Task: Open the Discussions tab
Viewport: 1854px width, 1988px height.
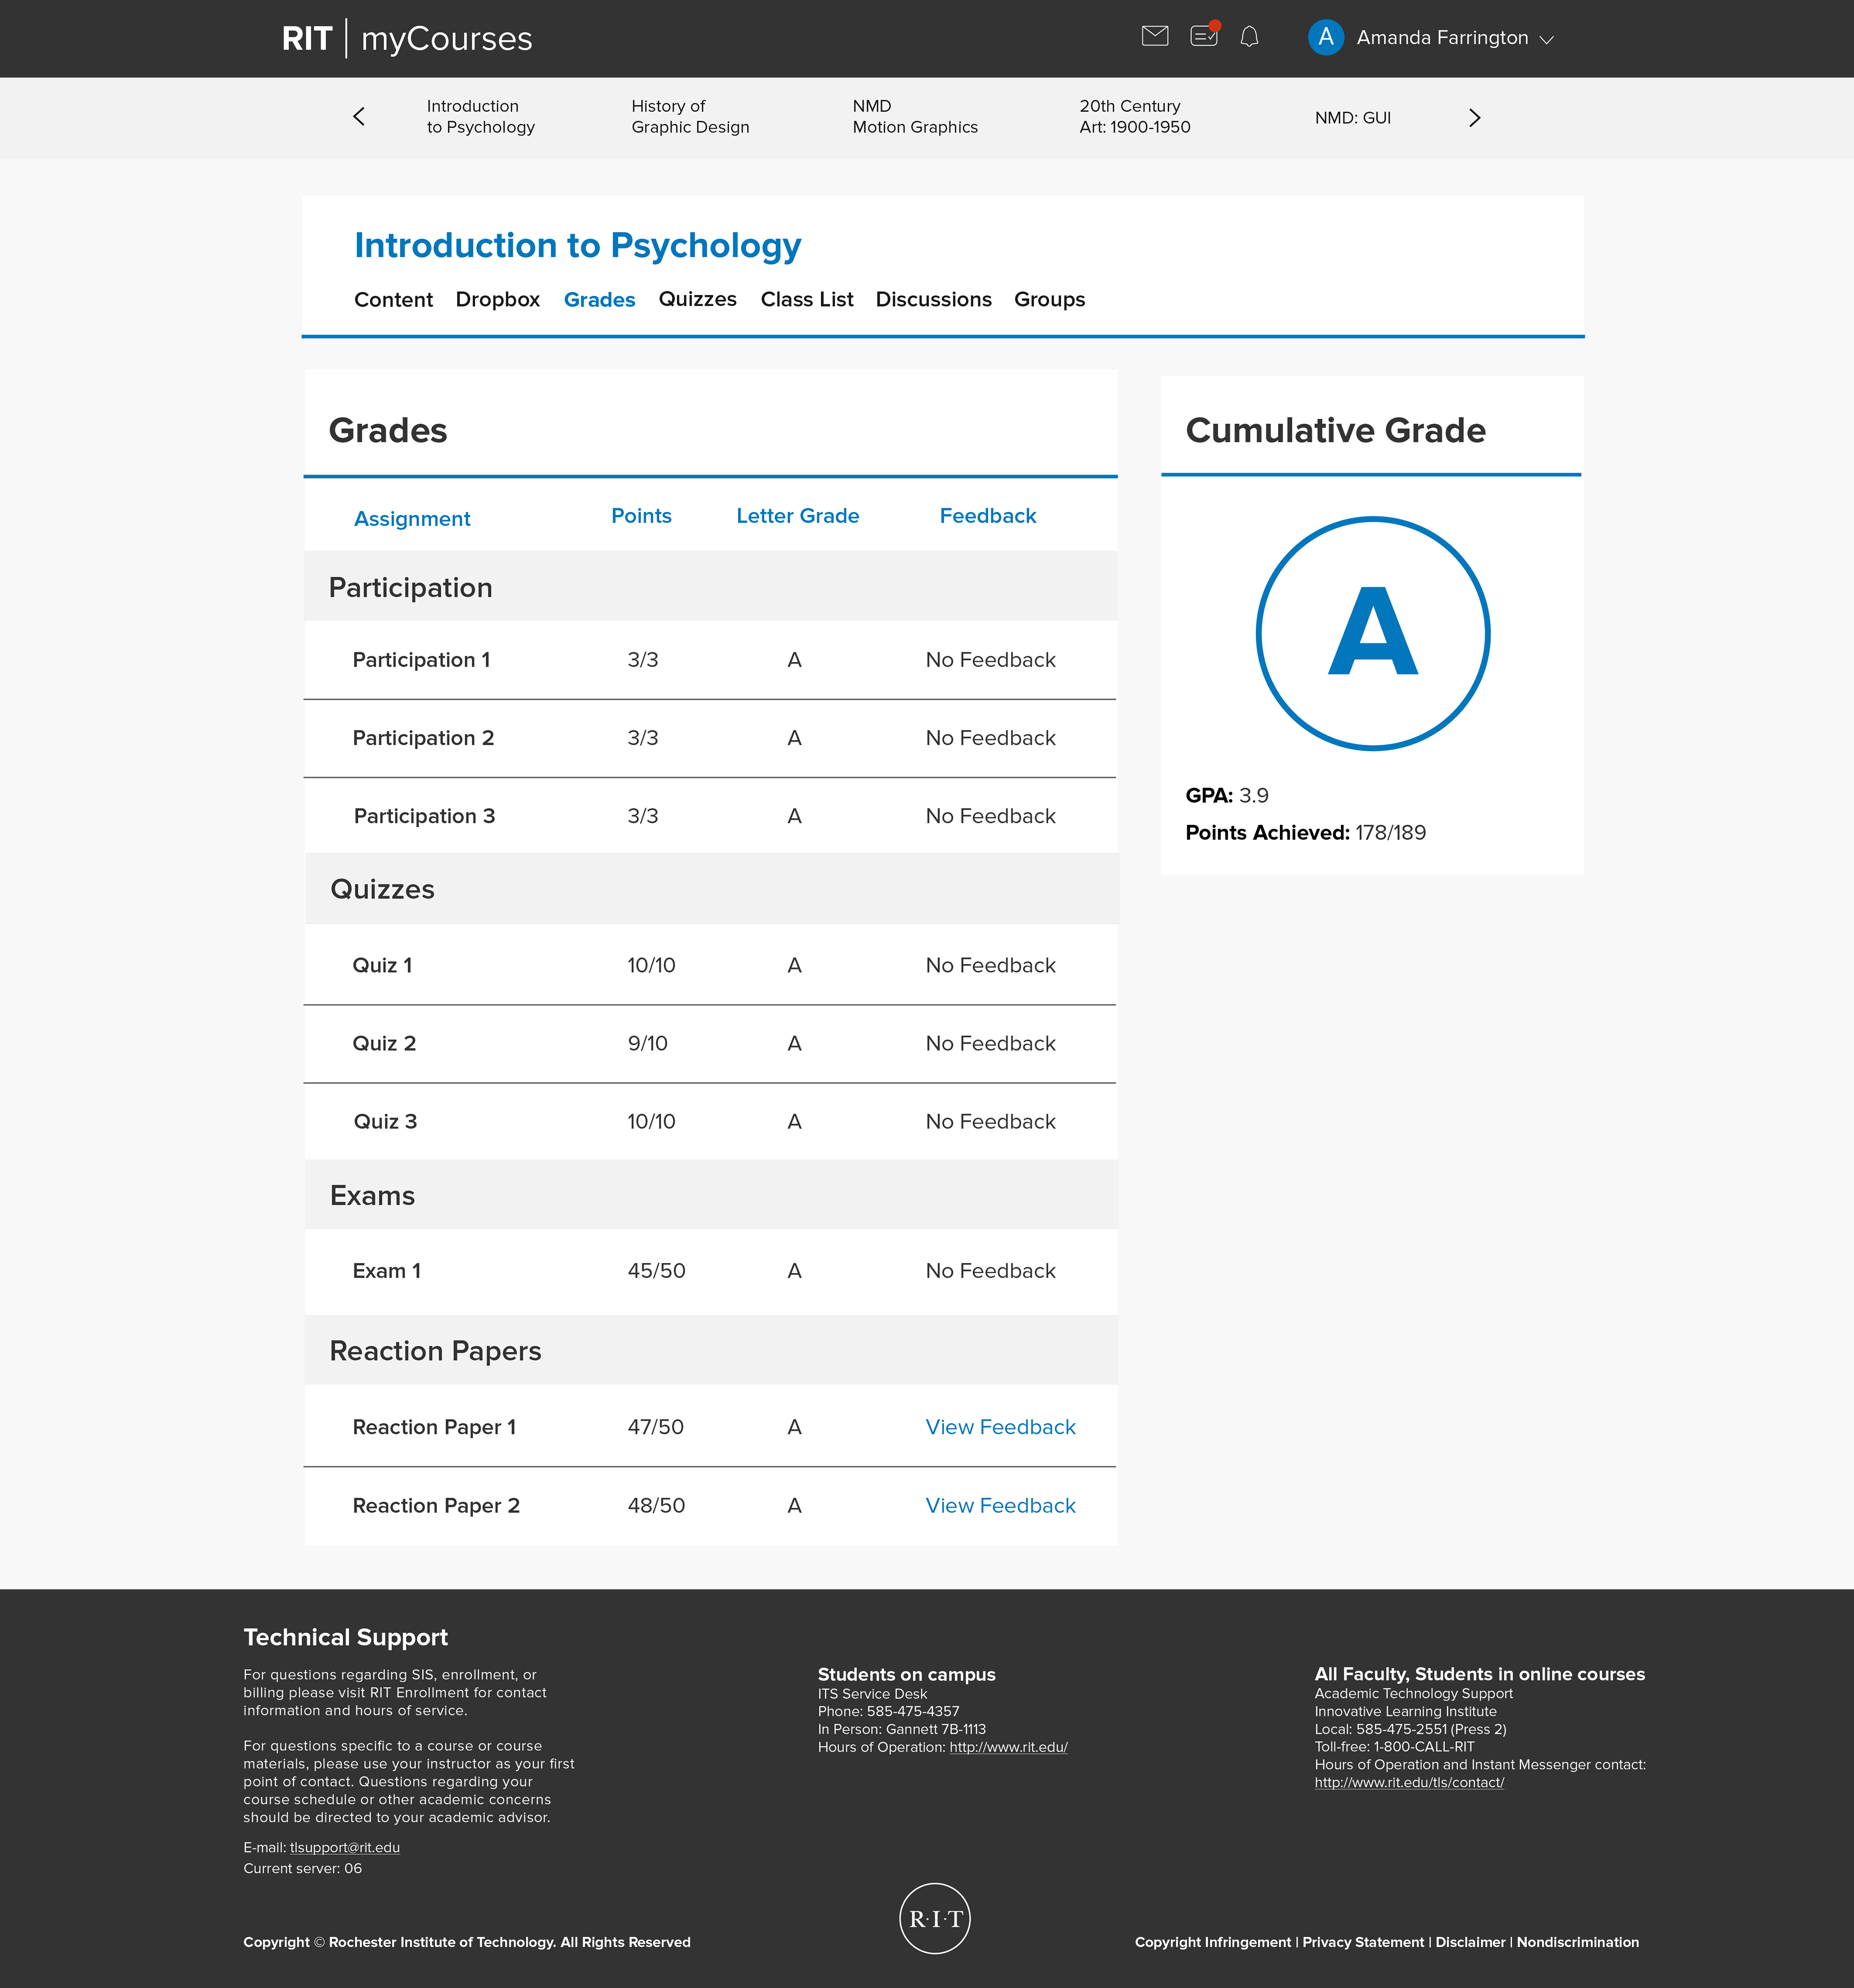Action: point(933,299)
